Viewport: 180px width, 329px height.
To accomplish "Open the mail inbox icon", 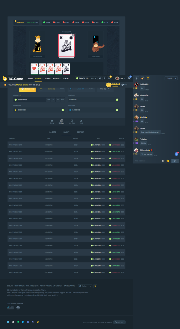I will [x=109, y=78].
